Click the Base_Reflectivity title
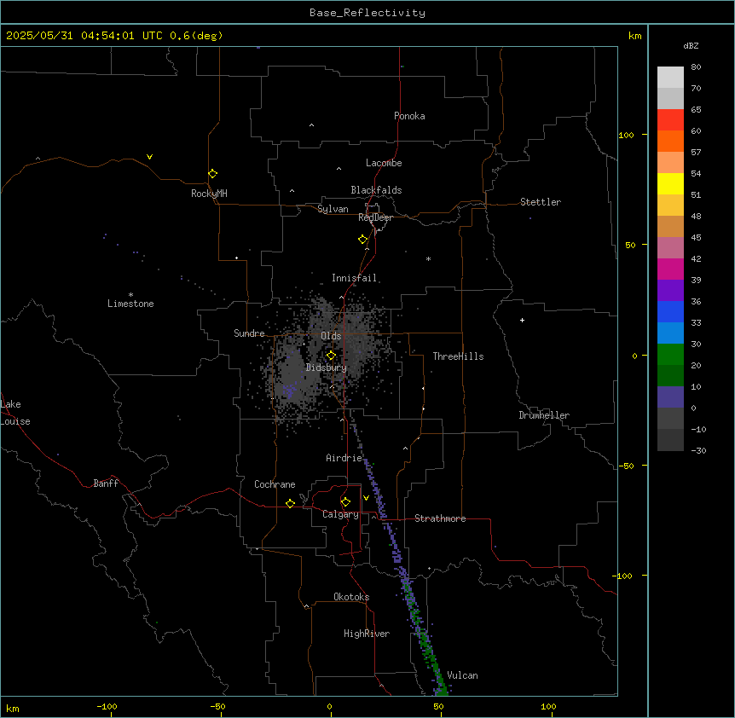Screen dimensions: 735x718 coord(367,13)
